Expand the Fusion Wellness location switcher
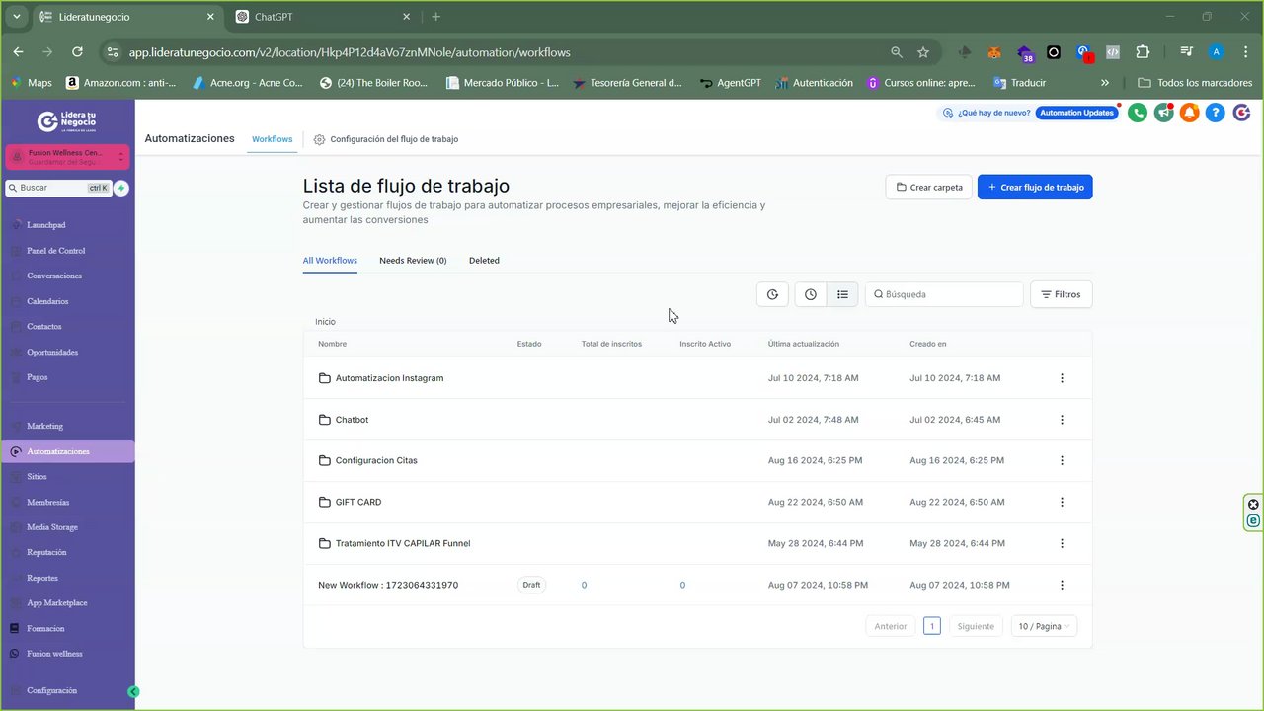The image size is (1264, 711). tap(67, 156)
